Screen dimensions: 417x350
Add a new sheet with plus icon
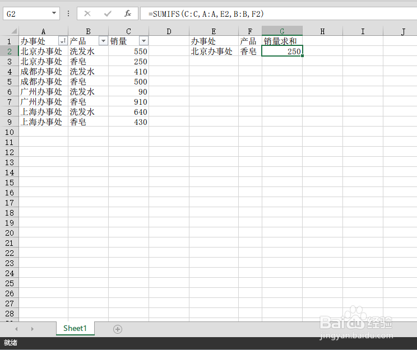118,329
